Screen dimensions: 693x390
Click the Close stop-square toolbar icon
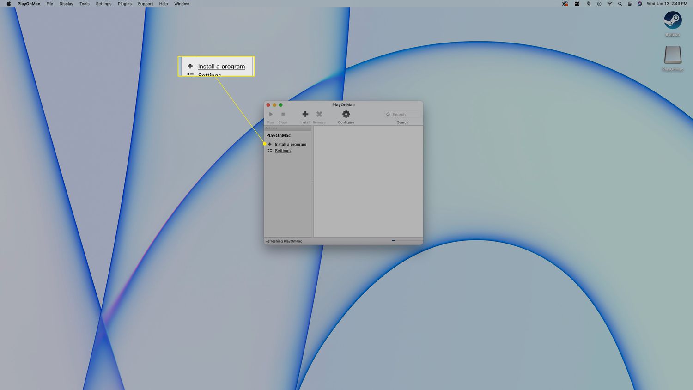pos(283,115)
